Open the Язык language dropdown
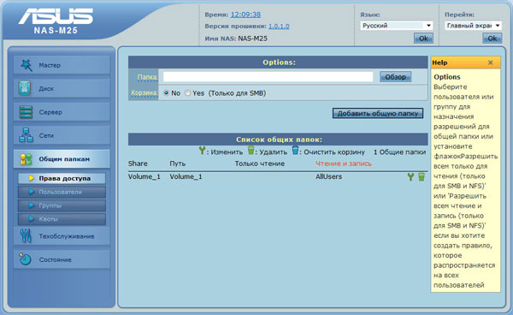The image size is (513, 315). click(397, 26)
